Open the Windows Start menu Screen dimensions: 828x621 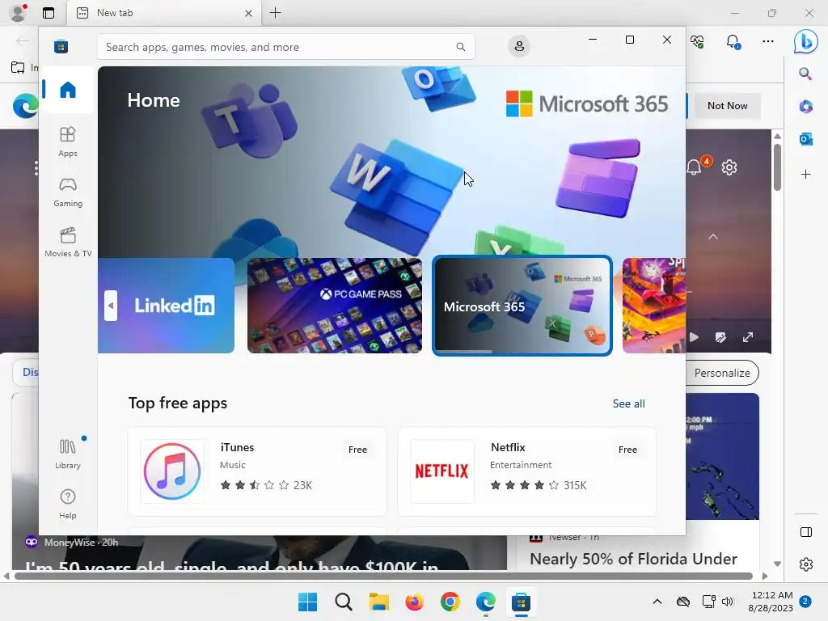(x=308, y=602)
